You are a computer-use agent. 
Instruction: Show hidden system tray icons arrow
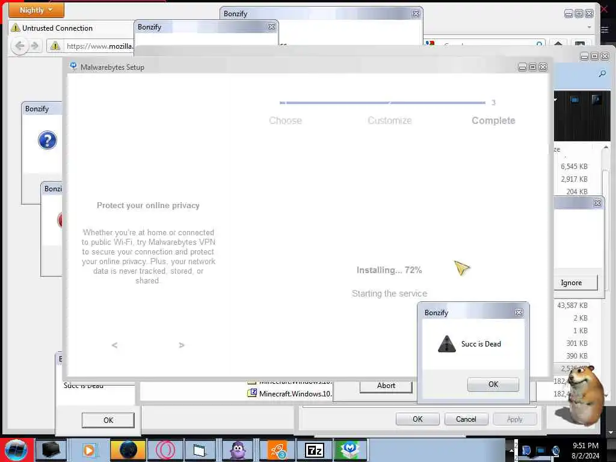[x=511, y=451]
